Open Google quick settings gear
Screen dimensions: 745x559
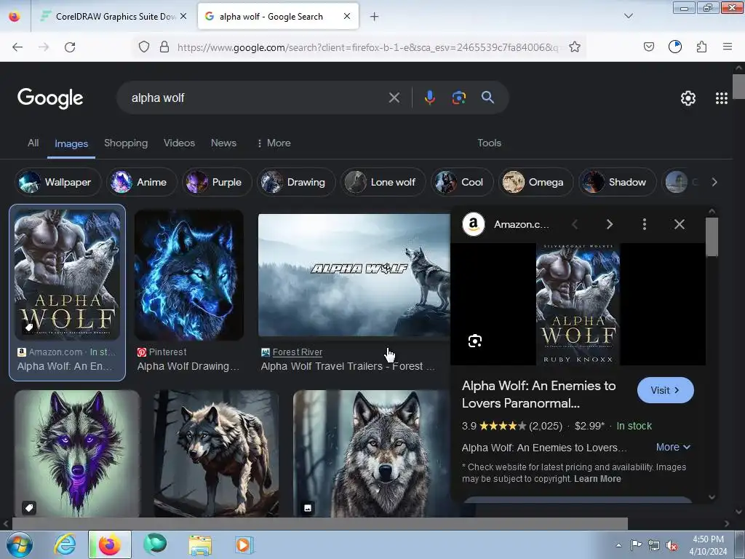[x=688, y=98]
